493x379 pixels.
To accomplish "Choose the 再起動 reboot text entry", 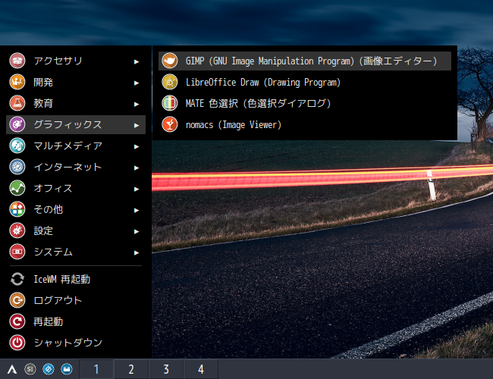I will tap(48, 321).
